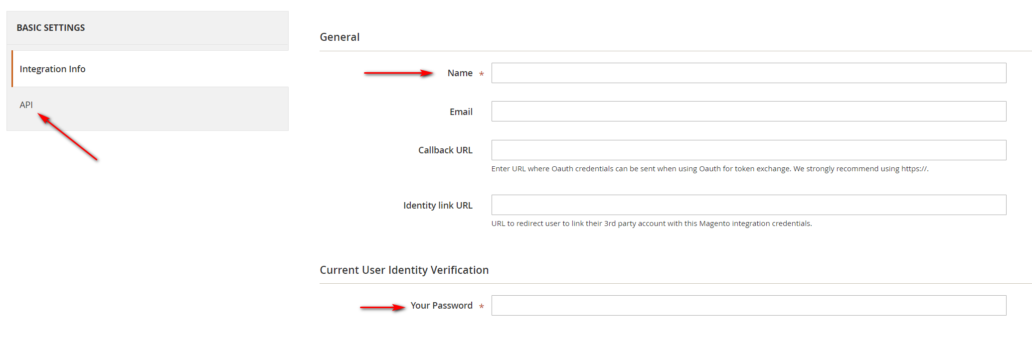Focus the Name input field
Screen dimensions: 1032x341
pos(749,73)
